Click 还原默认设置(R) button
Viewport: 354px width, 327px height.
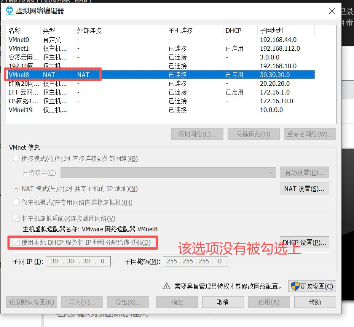pos(32,302)
